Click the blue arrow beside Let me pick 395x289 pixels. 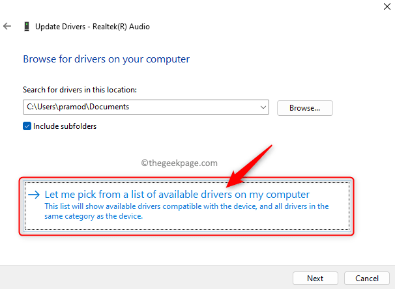pos(33,195)
